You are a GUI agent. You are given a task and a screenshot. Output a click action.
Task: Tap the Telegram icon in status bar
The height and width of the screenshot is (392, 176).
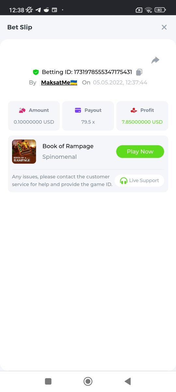[x=38, y=10]
